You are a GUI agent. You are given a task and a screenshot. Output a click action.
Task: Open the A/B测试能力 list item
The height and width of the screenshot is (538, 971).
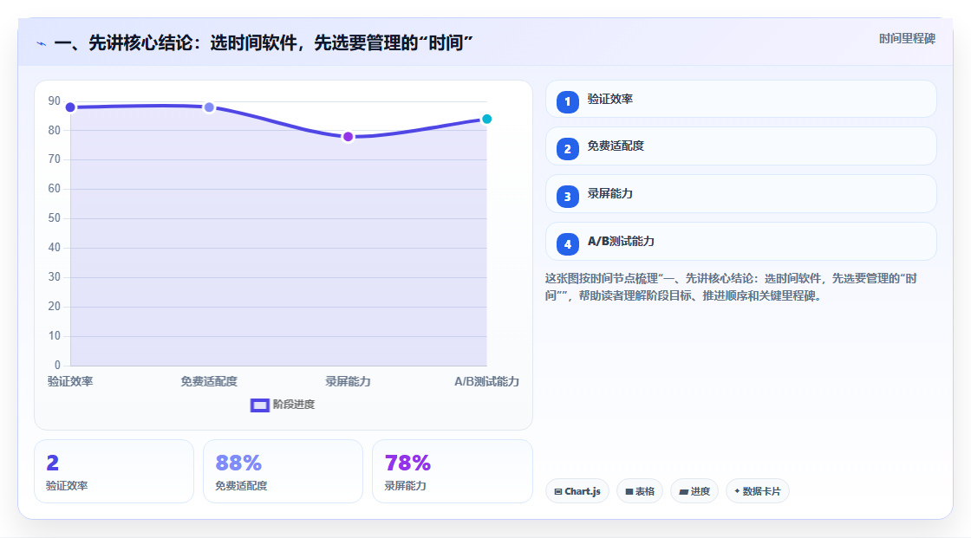[x=740, y=242]
